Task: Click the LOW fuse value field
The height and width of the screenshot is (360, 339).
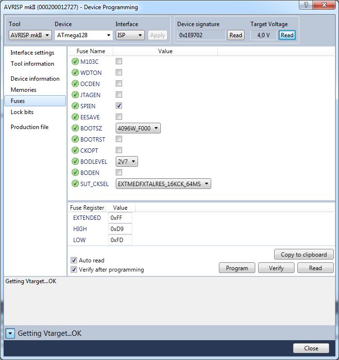Action: pyautogui.click(x=120, y=240)
